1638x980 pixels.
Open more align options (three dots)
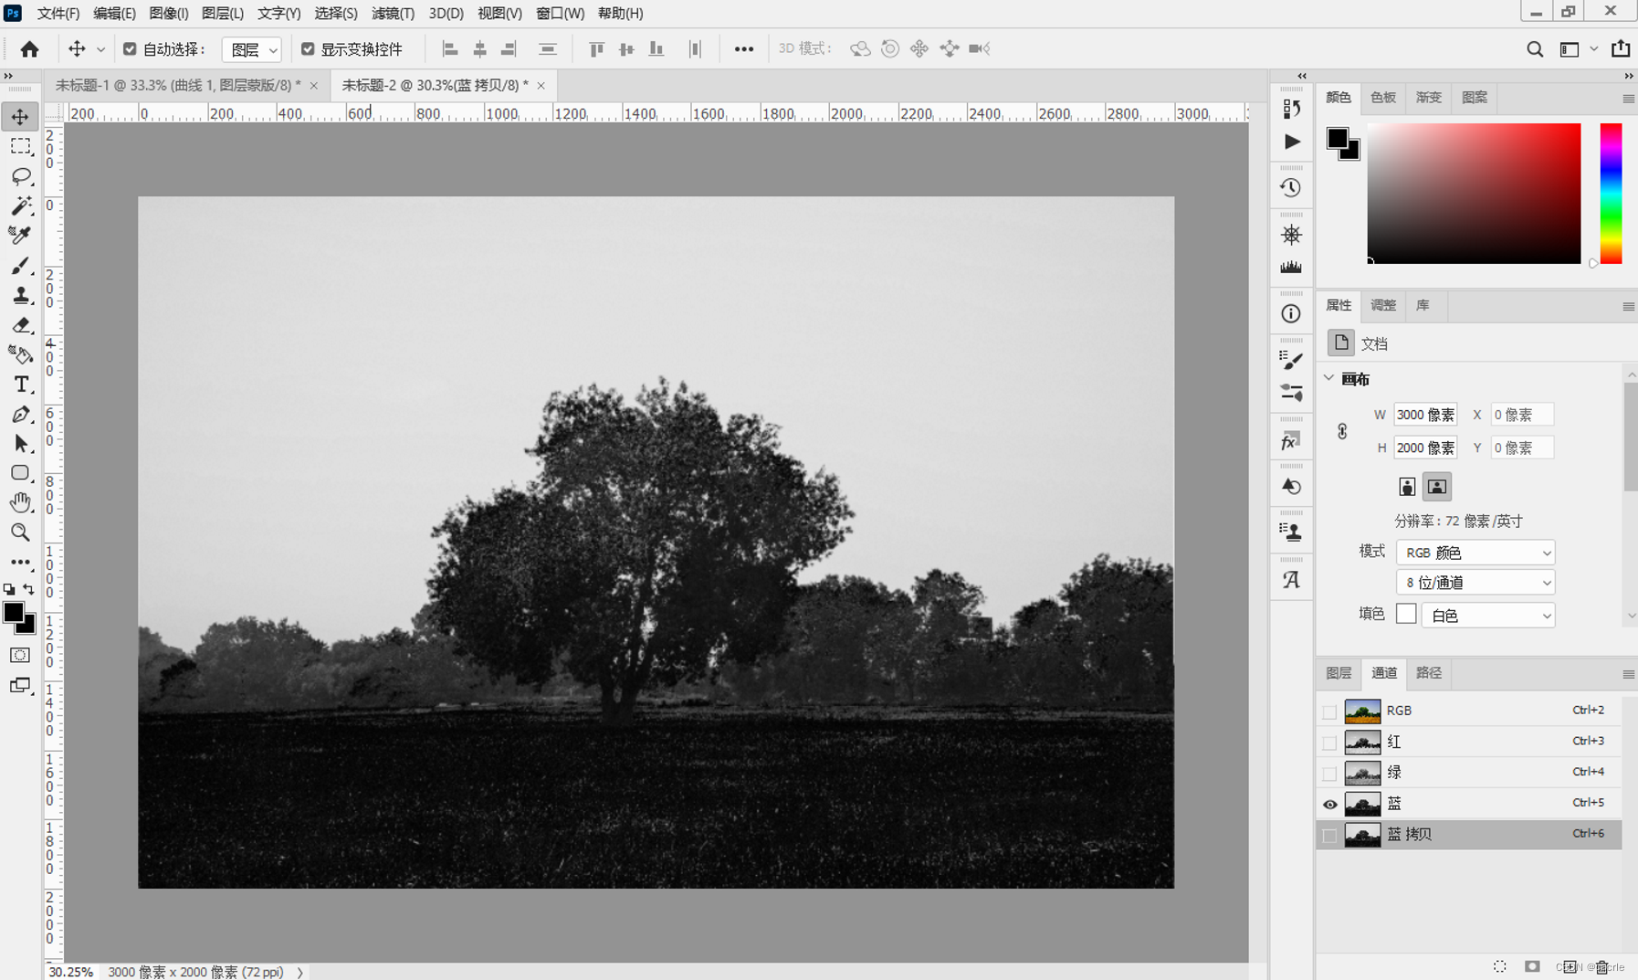click(x=744, y=49)
